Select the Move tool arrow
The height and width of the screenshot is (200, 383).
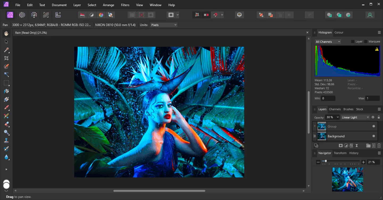tap(6, 42)
